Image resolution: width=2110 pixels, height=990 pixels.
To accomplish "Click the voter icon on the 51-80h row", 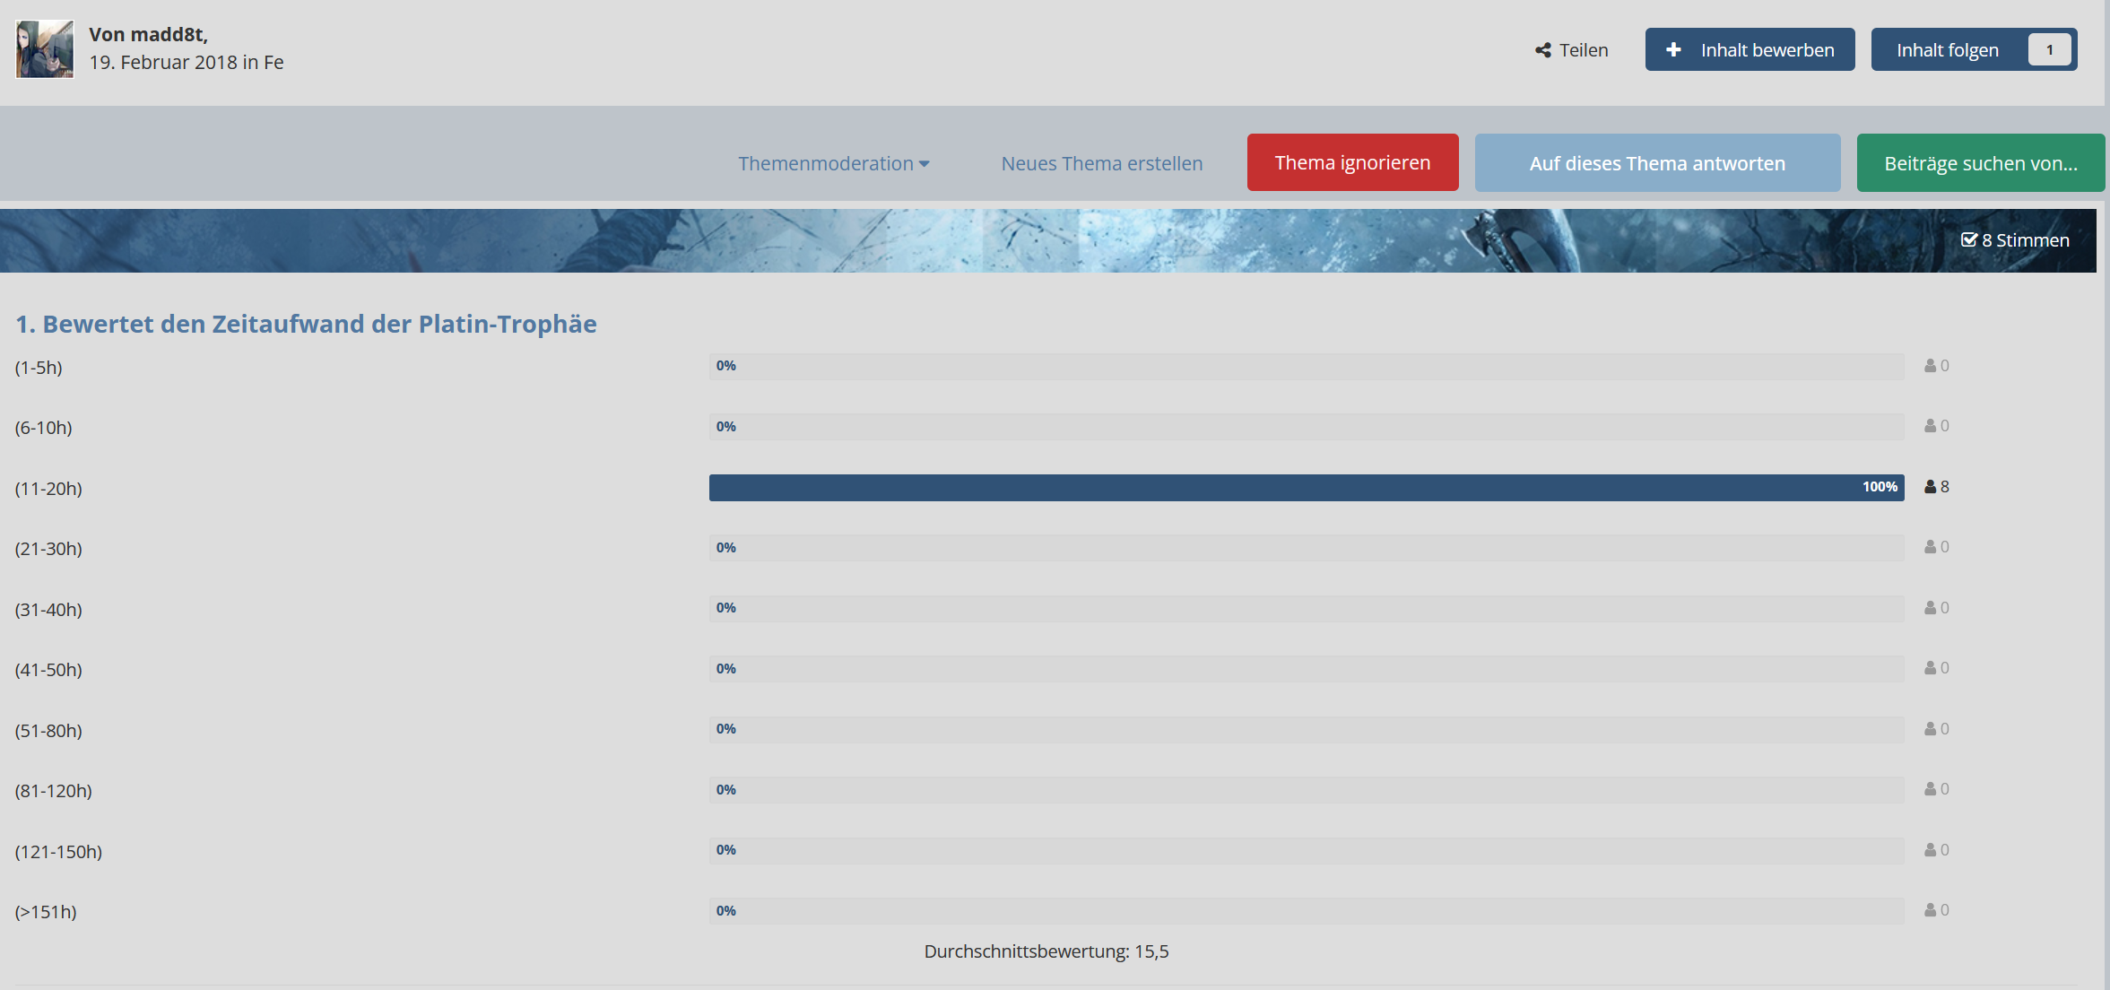I will click(1930, 729).
